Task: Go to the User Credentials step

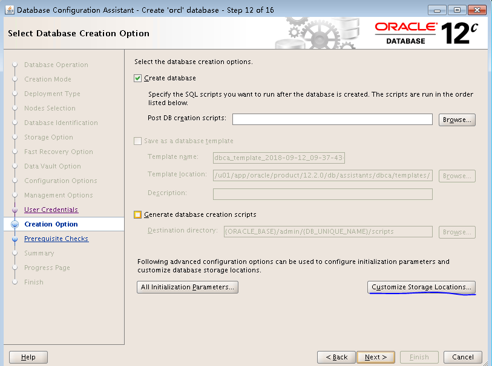Action: [x=51, y=210]
